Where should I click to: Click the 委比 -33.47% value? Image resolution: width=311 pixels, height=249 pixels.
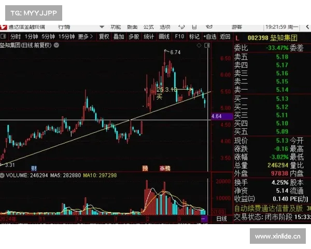pos(277,48)
